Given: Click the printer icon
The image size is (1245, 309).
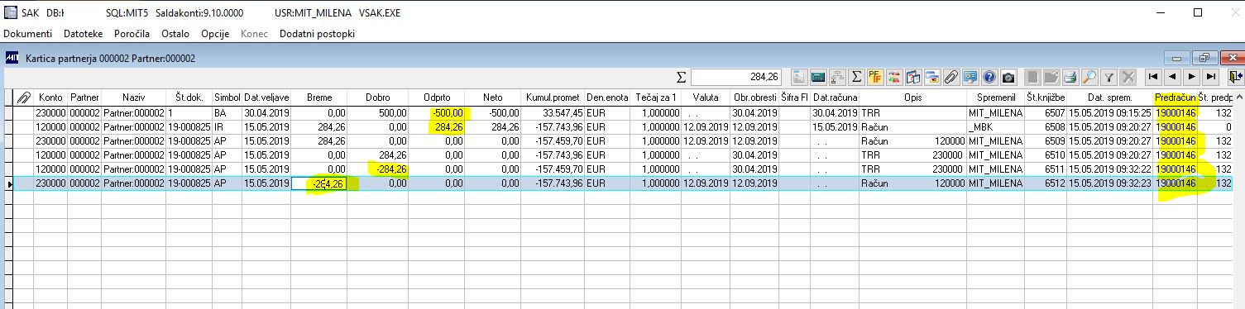Looking at the screenshot, I should (x=1070, y=77).
